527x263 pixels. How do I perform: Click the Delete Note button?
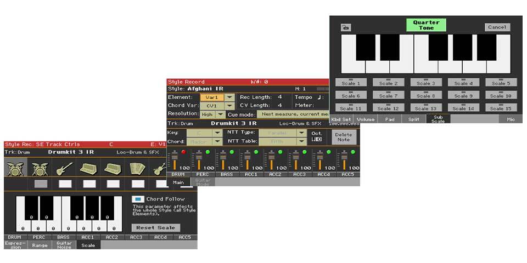(x=344, y=137)
